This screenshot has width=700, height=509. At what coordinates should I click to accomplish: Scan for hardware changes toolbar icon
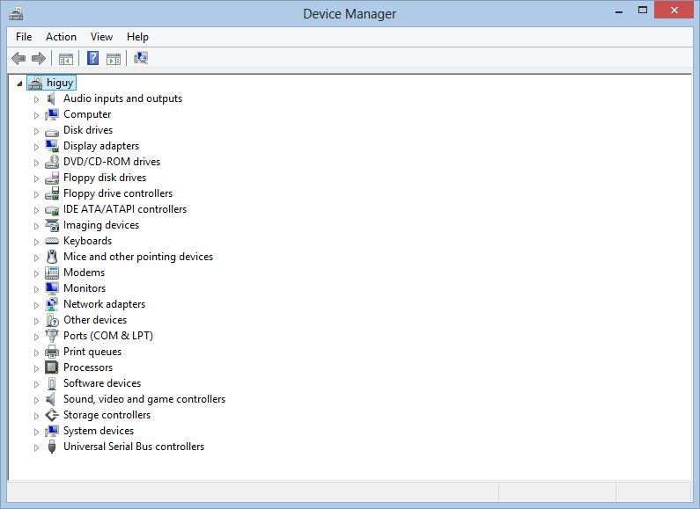click(x=141, y=58)
